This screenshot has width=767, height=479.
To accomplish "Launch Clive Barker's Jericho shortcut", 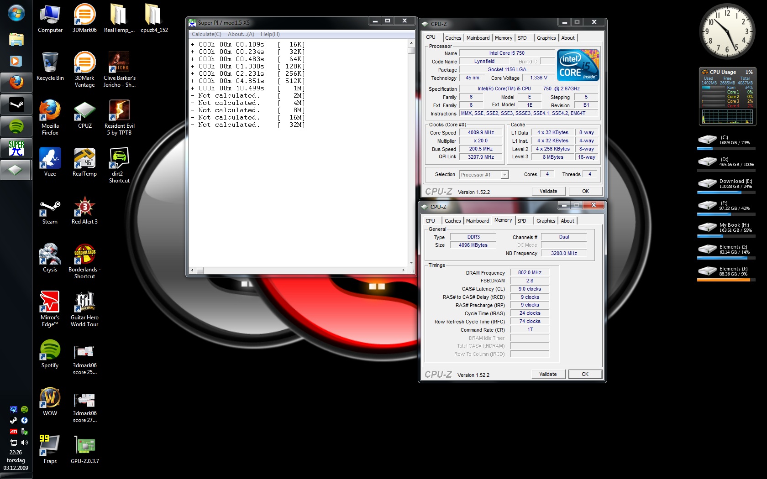I will (119, 70).
